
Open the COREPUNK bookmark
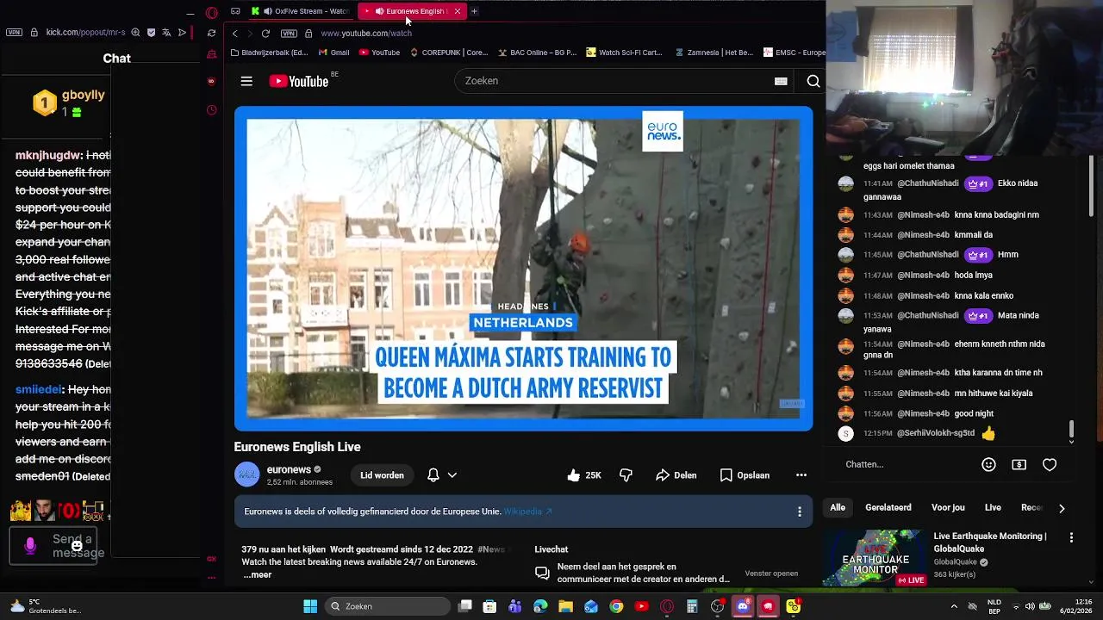(x=449, y=53)
